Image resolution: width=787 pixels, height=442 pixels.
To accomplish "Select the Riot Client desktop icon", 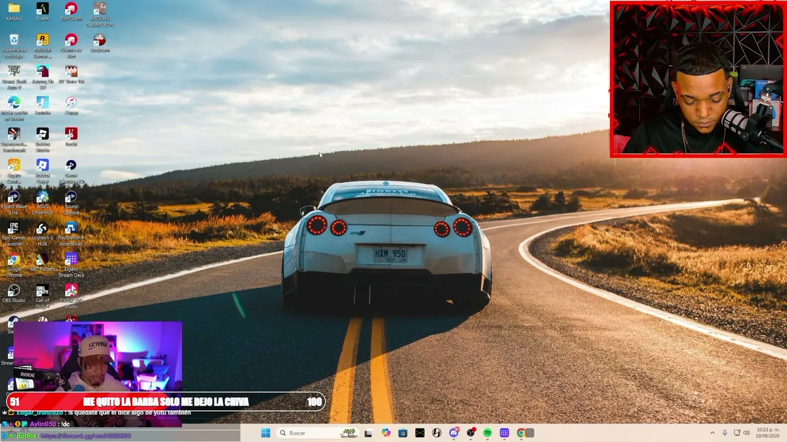I will (71, 12).
